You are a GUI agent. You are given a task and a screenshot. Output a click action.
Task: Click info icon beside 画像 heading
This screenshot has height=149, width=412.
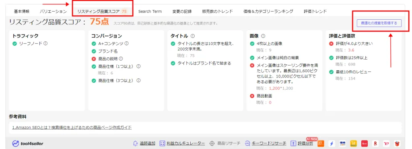pos(263,36)
